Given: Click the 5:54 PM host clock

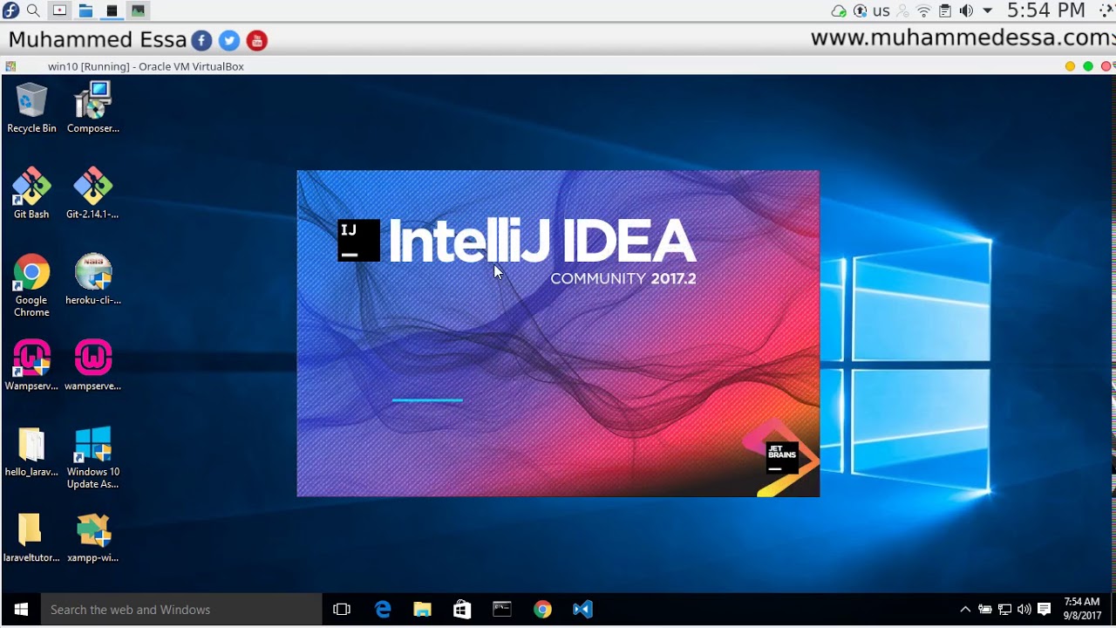Looking at the screenshot, I should pyautogui.click(x=1045, y=10).
